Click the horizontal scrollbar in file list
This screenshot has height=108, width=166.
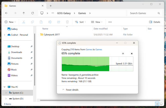coord(100,100)
